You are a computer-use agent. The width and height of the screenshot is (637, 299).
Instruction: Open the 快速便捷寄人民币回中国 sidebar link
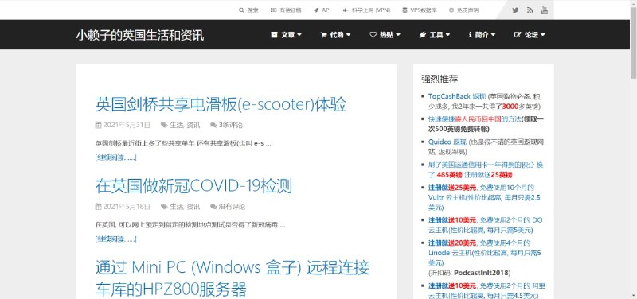(x=475, y=119)
